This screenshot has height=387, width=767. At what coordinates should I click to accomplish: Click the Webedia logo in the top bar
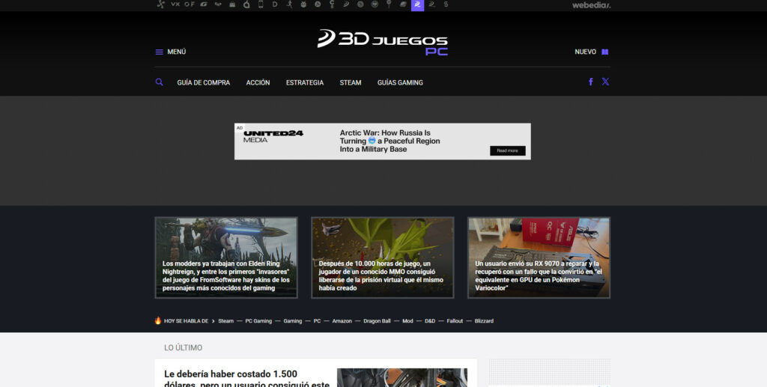pos(592,5)
